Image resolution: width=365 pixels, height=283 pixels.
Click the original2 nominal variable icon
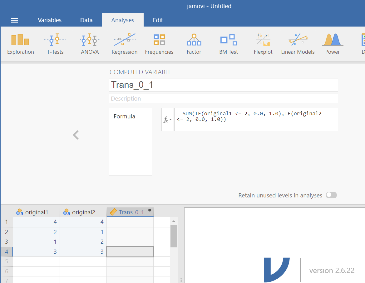(x=66, y=212)
